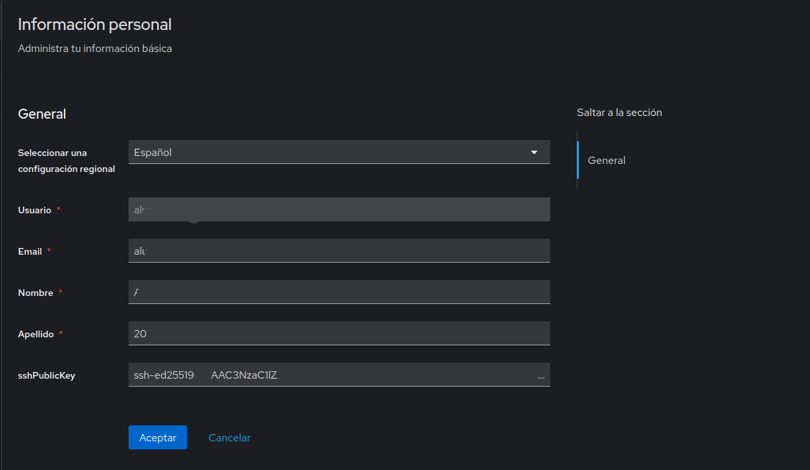
Task: Click the Cancelar link
Action: click(x=229, y=437)
